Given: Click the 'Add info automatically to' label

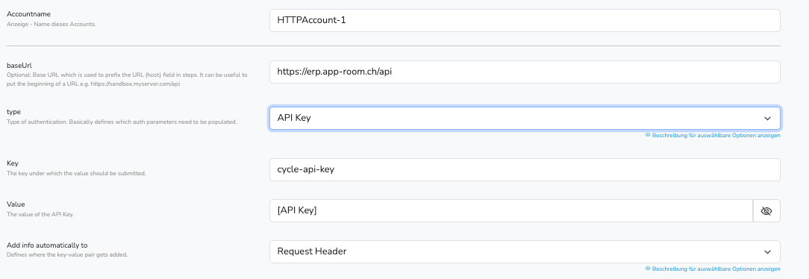Looking at the screenshot, I should point(47,245).
